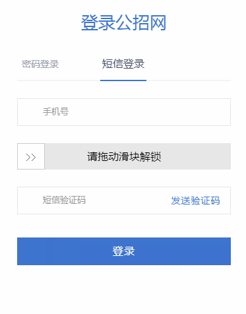The height and width of the screenshot is (314, 246).
Task: Switch to the 密码登录 tab
Action: (40, 64)
